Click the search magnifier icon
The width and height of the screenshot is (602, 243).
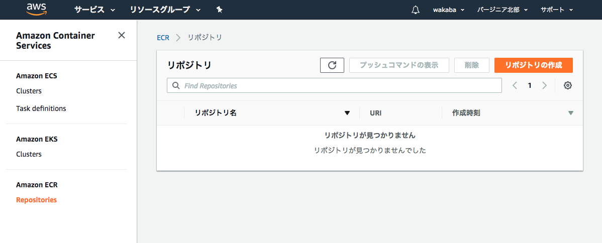(x=176, y=86)
